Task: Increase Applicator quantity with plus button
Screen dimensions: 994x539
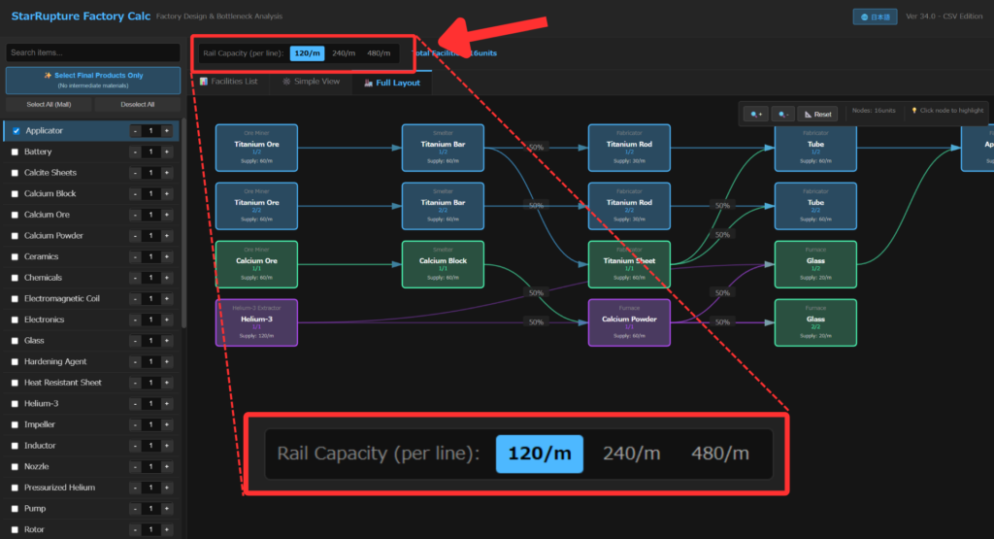Action: [166, 131]
